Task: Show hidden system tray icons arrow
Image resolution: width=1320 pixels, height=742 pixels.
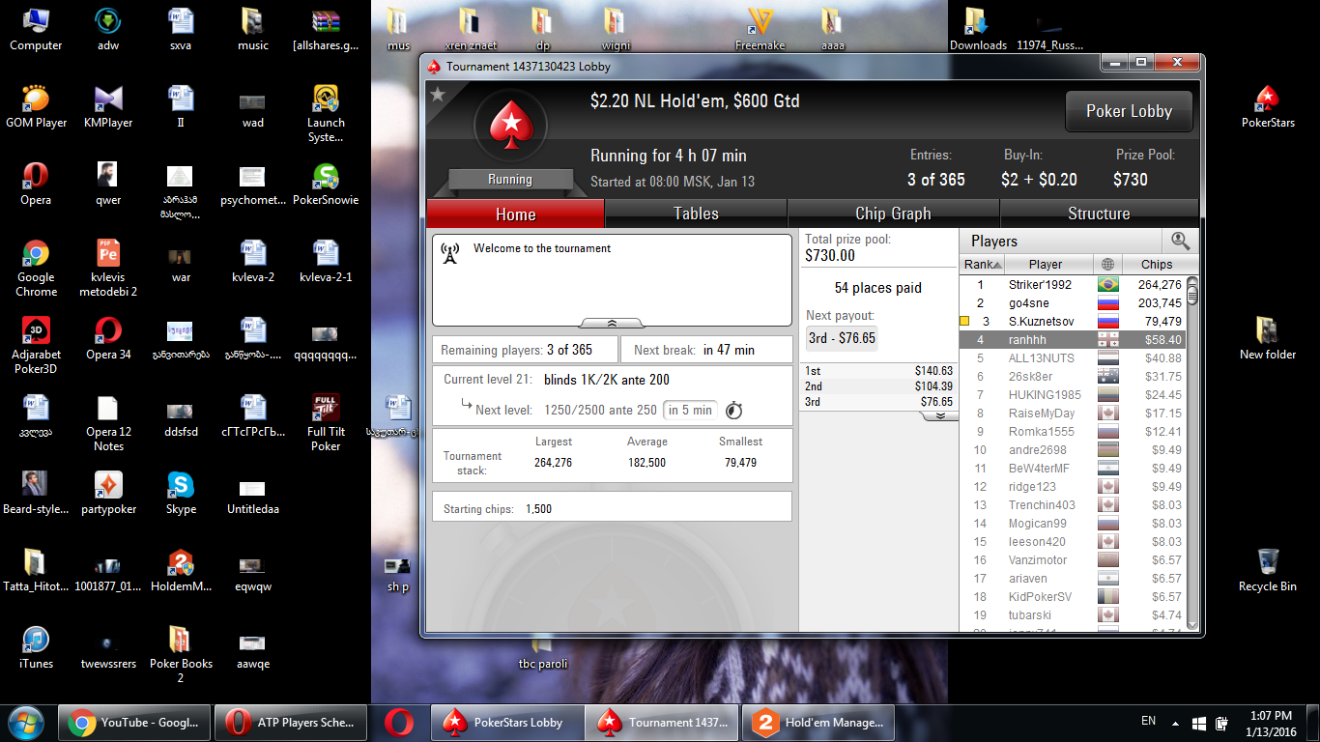Action: 1176,723
